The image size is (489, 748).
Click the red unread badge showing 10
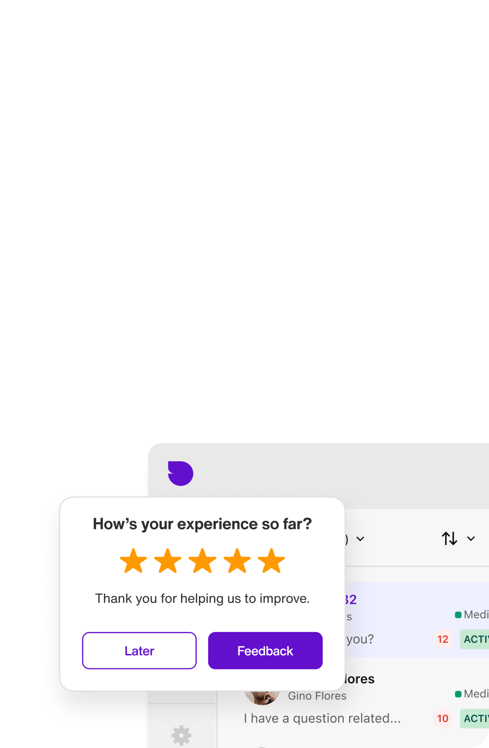tap(442, 718)
